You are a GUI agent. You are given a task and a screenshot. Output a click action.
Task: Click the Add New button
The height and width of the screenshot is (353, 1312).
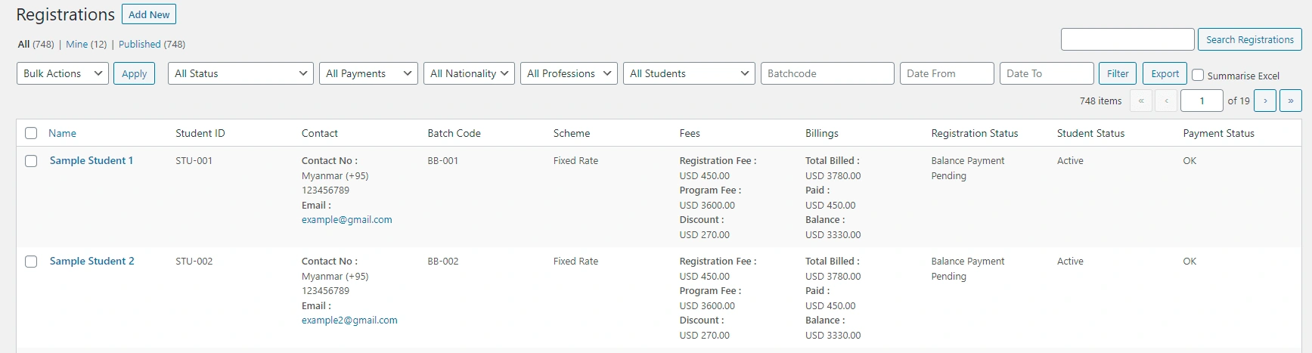[149, 14]
